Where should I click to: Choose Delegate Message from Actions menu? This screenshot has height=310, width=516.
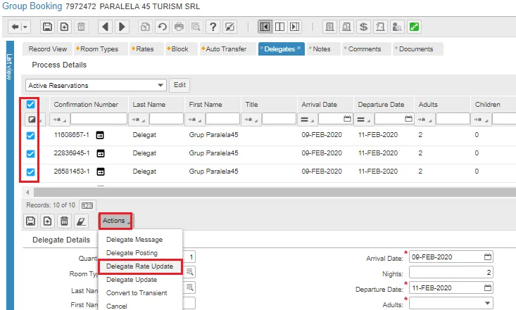(134, 240)
